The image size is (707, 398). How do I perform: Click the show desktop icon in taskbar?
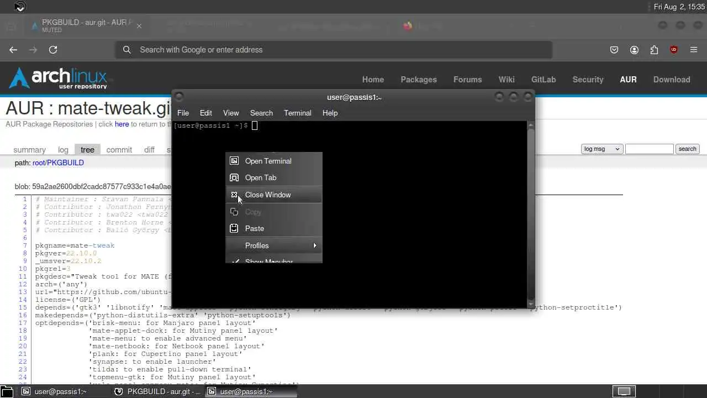click(6, 391)
